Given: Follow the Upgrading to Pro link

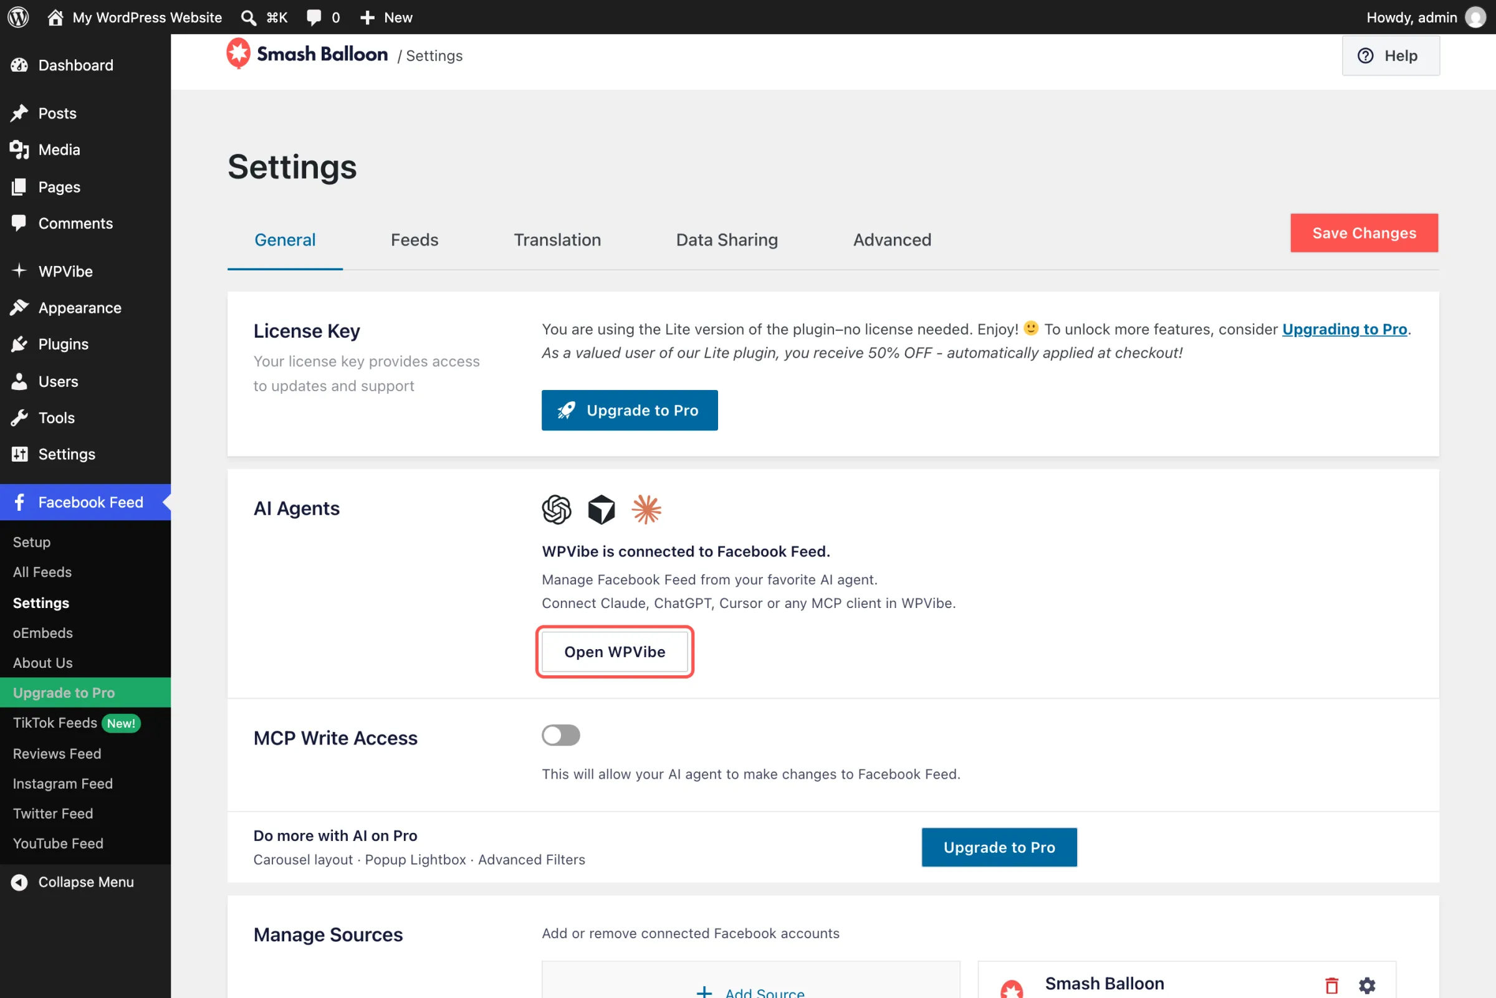Looking at the screenshot, I should (1344, 329).
